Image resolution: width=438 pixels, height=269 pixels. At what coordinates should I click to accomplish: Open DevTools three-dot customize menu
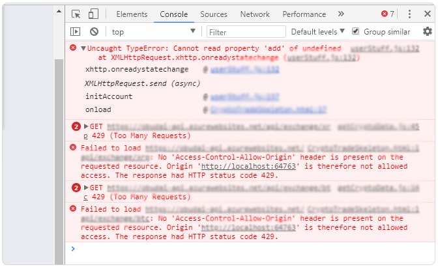(x=409, y=14)
